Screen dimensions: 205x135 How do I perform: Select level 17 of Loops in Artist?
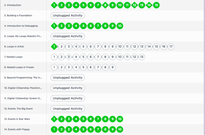click(171, 46)
